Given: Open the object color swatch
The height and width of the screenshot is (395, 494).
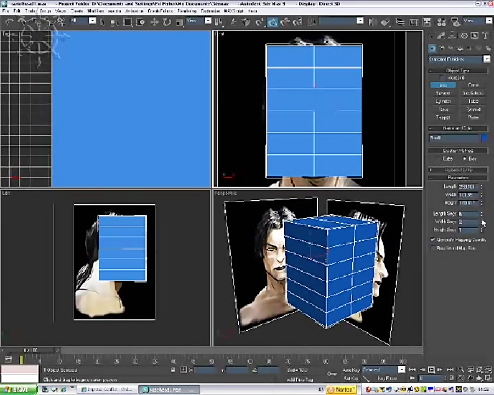Looking at the screenshot, I should (484, 138).
